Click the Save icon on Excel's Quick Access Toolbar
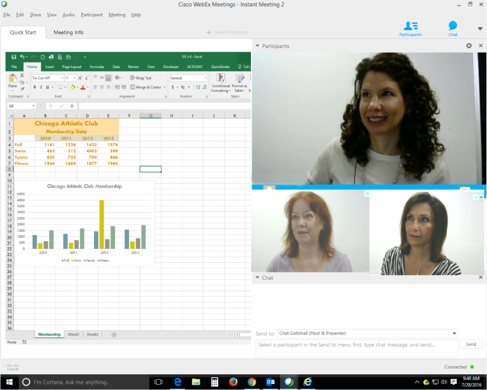 point(13,56)
